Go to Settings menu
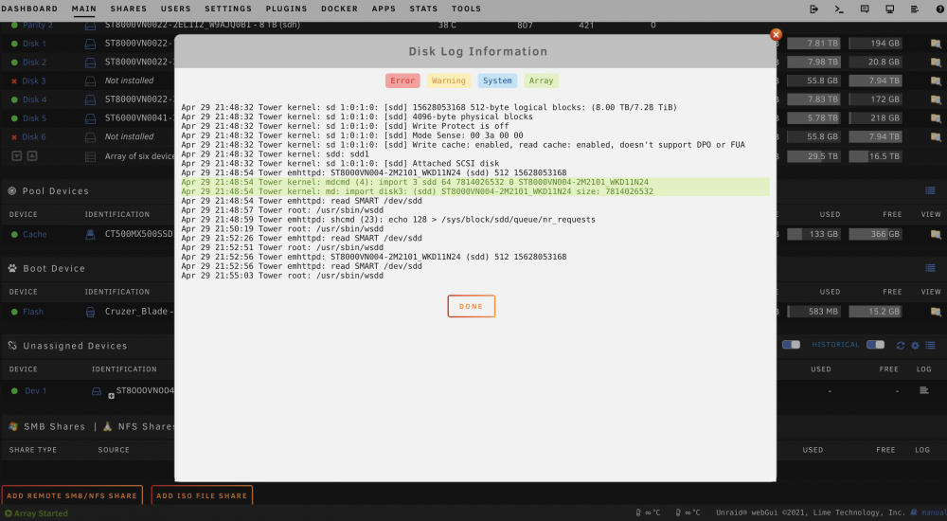947x521 pixels. pyautogui.click(x=228, y=9)
